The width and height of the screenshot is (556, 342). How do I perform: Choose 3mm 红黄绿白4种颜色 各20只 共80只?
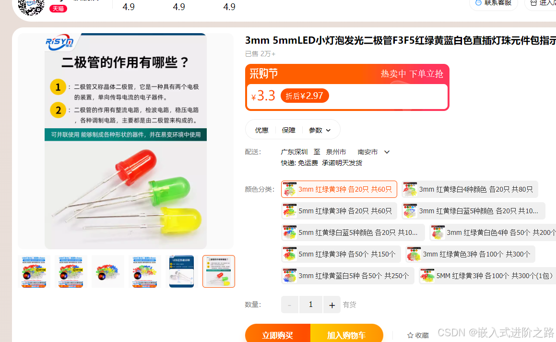coord(470,189)
